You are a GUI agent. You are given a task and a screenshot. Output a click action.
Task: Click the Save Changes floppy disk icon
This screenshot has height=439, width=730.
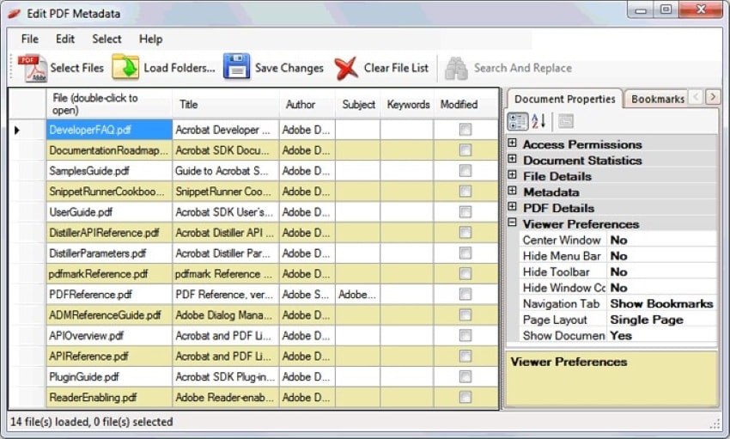coord(236,66)
